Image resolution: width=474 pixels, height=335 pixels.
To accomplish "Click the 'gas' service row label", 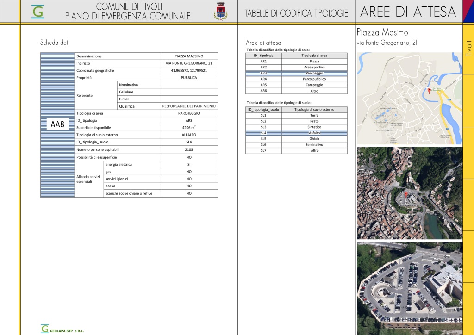I will (108, 172).
